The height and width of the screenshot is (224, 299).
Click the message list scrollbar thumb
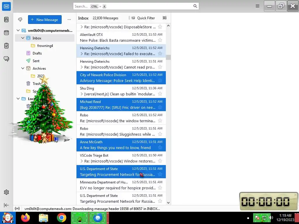coord(168,57)
